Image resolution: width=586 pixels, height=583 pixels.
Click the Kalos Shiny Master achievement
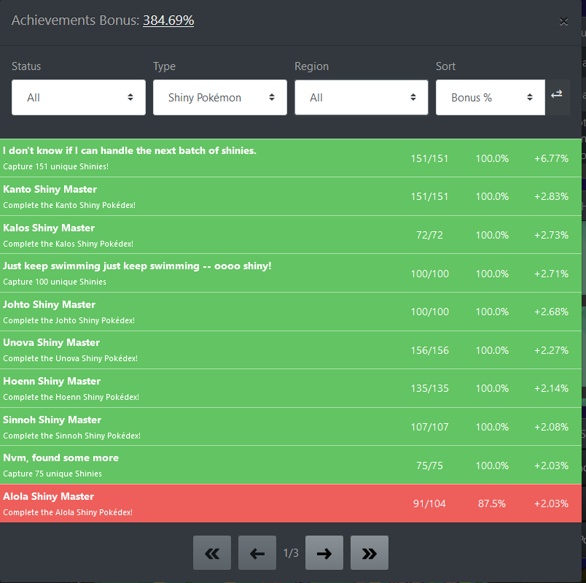(x=49, y=228)
